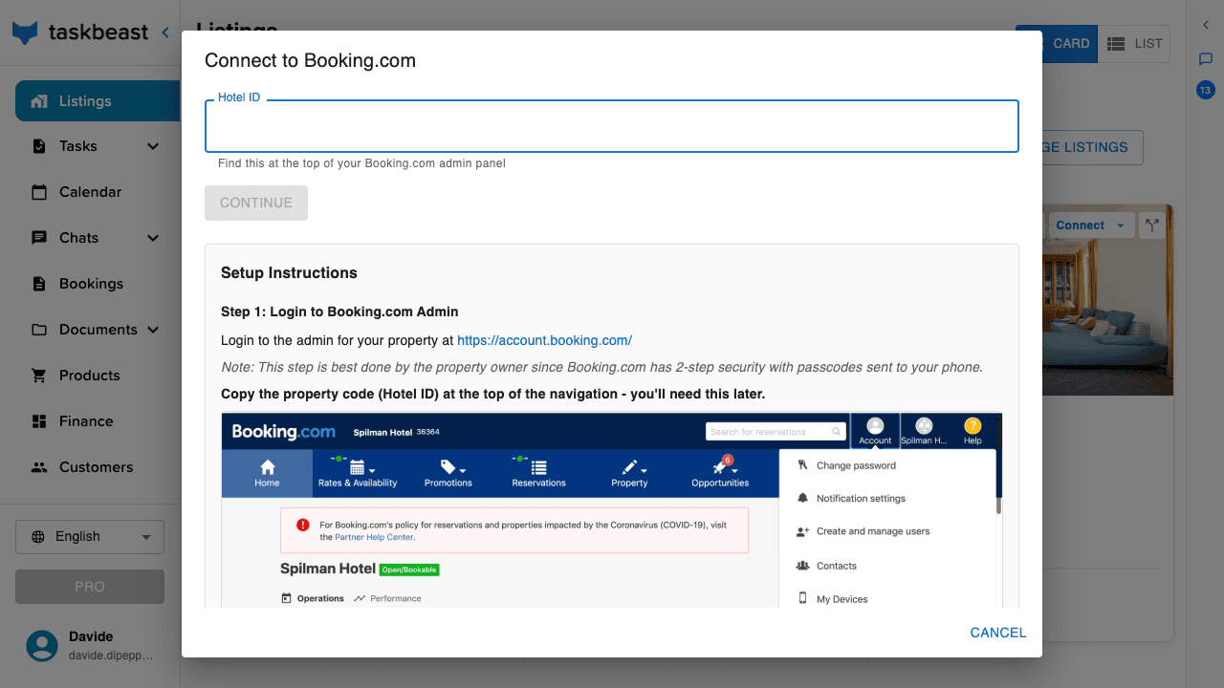Screen dimensions: 1224x688
Task: Expand the Documents submenu chevron
Action: pyautogui.click(x=153, y=330)
